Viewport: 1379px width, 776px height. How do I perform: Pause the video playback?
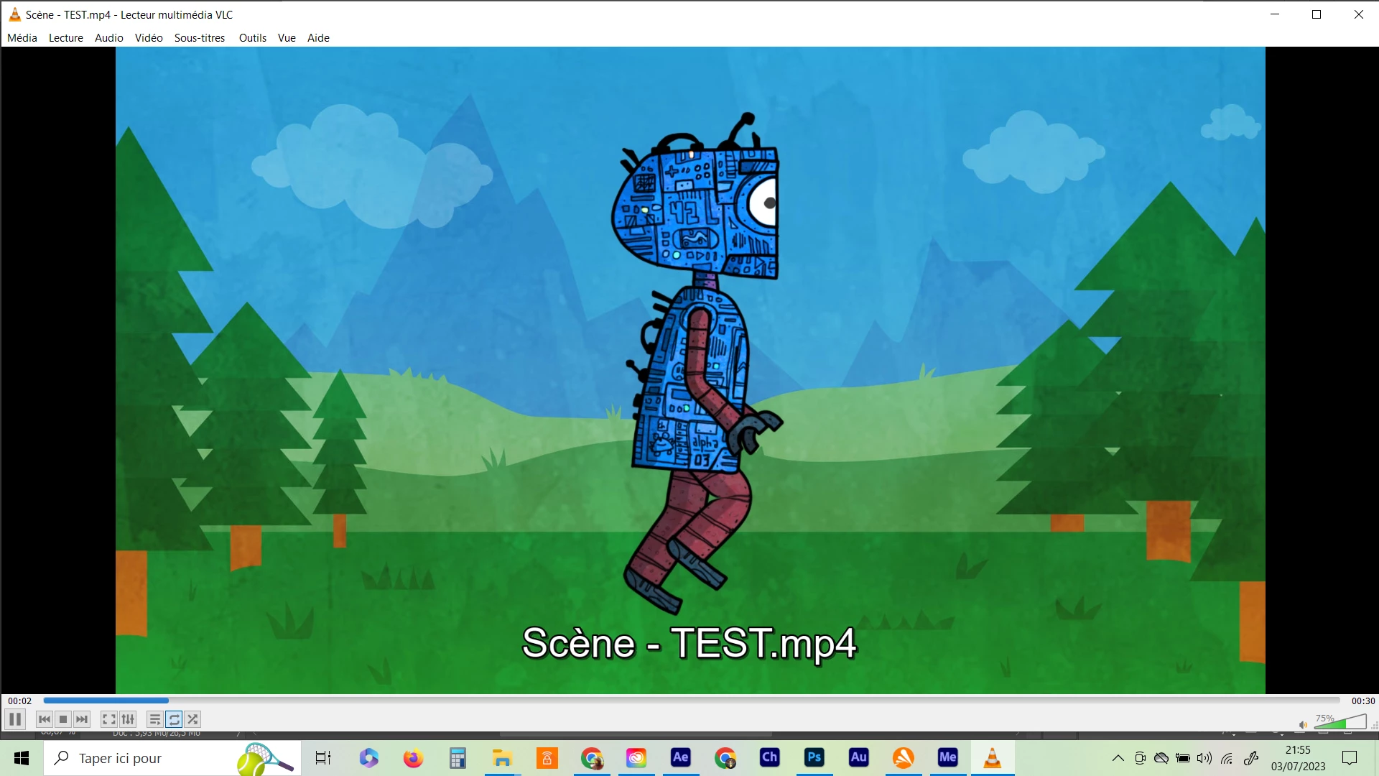coord(15,719)
